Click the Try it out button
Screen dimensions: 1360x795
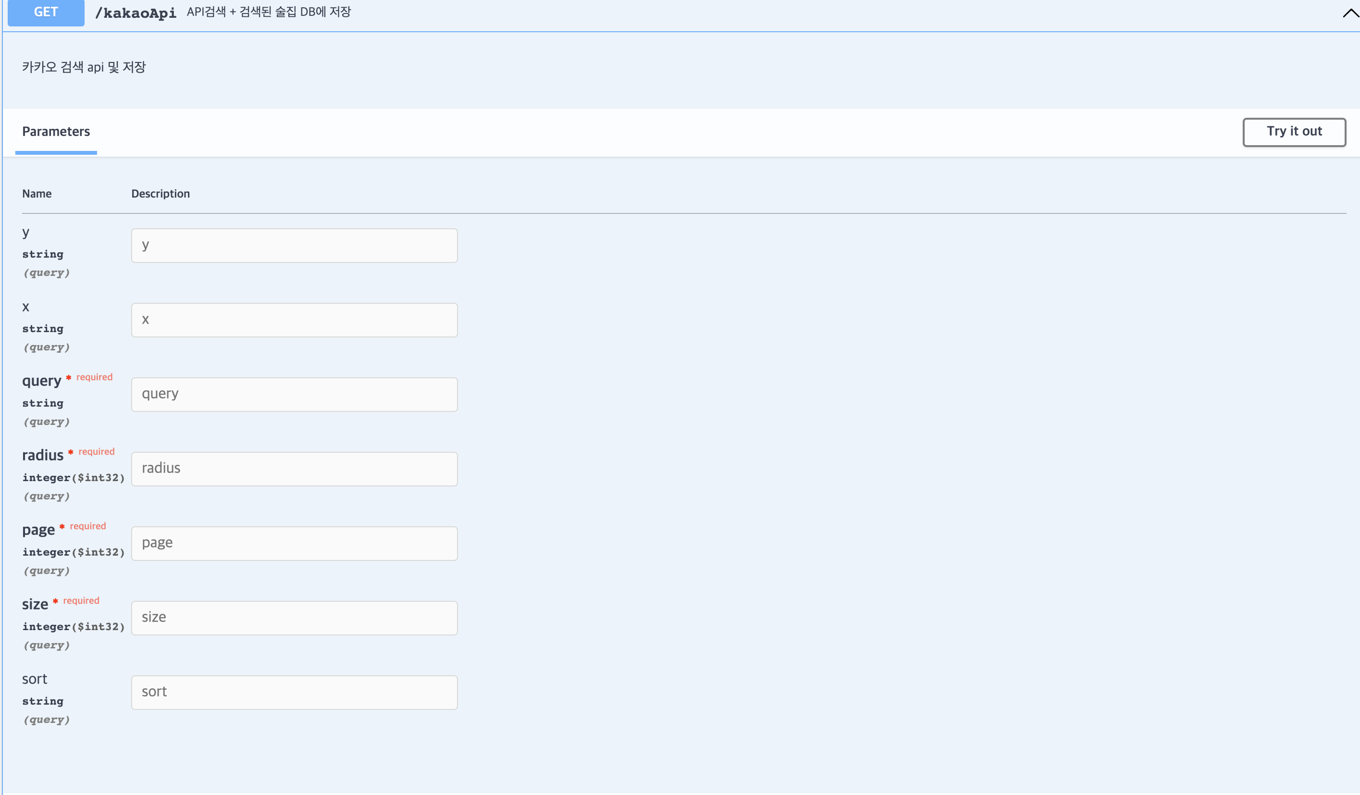coord(1294,132)
